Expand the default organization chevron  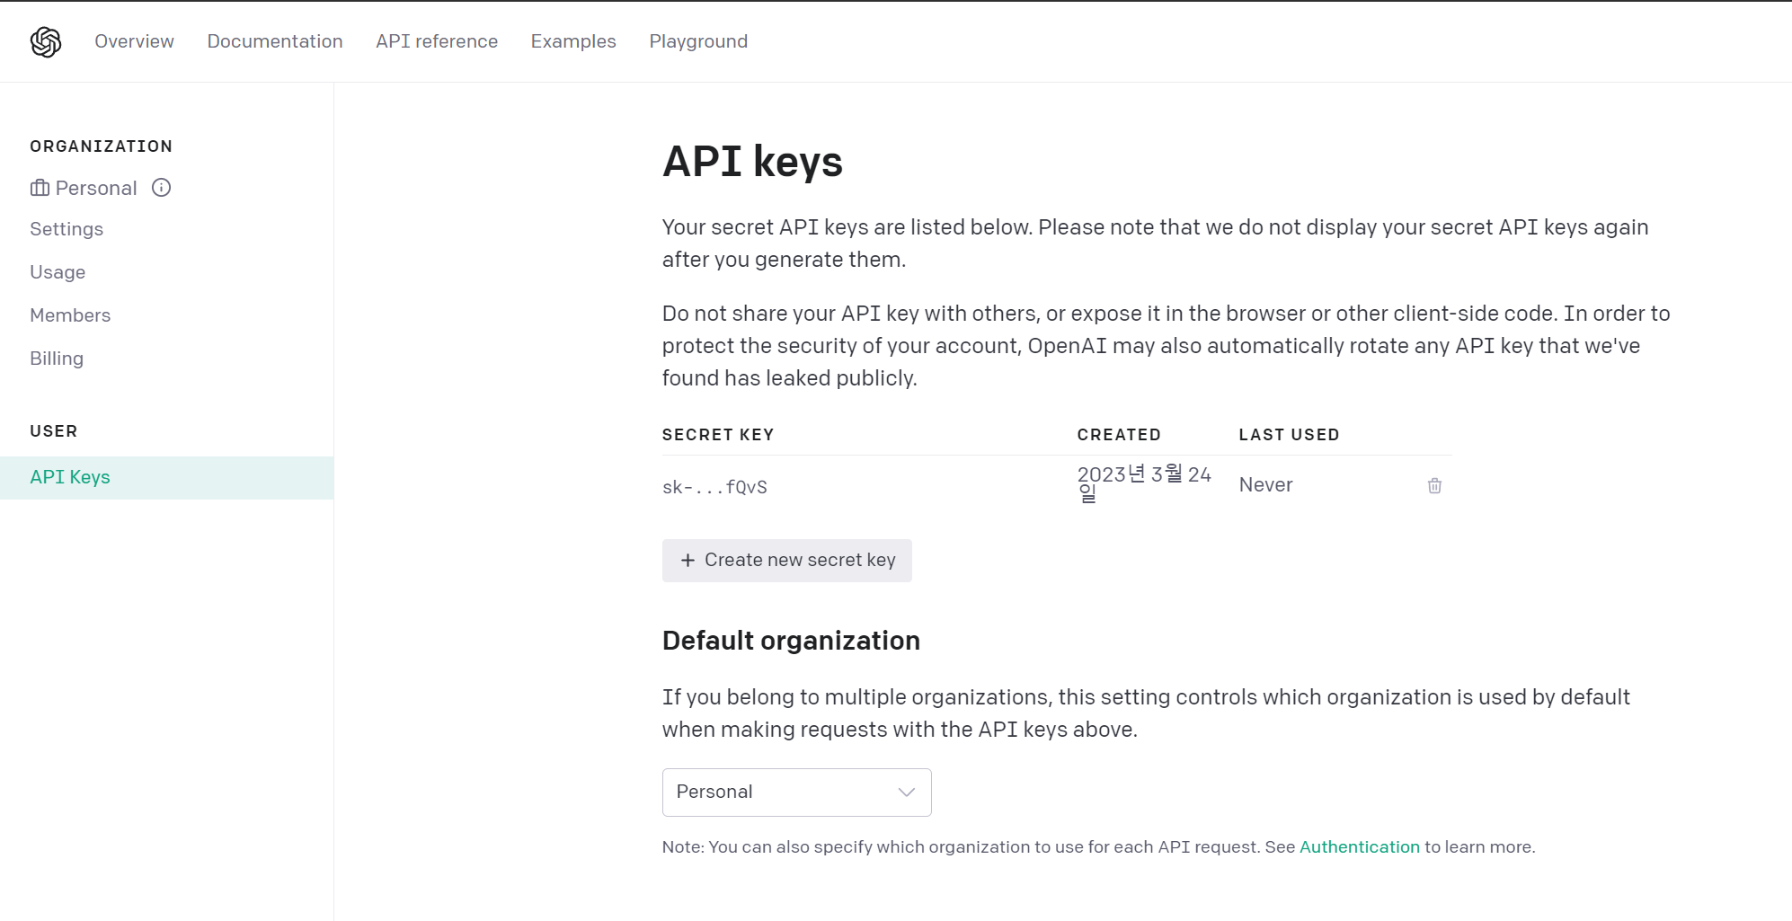(x=906, y=793)
